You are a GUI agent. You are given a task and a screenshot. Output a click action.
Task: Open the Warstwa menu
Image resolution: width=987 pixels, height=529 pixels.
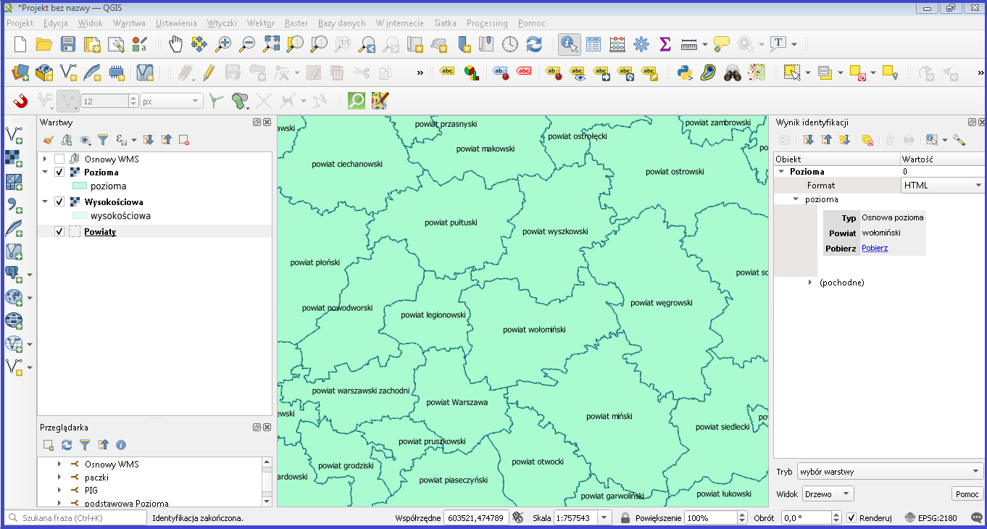coord(129,23)
